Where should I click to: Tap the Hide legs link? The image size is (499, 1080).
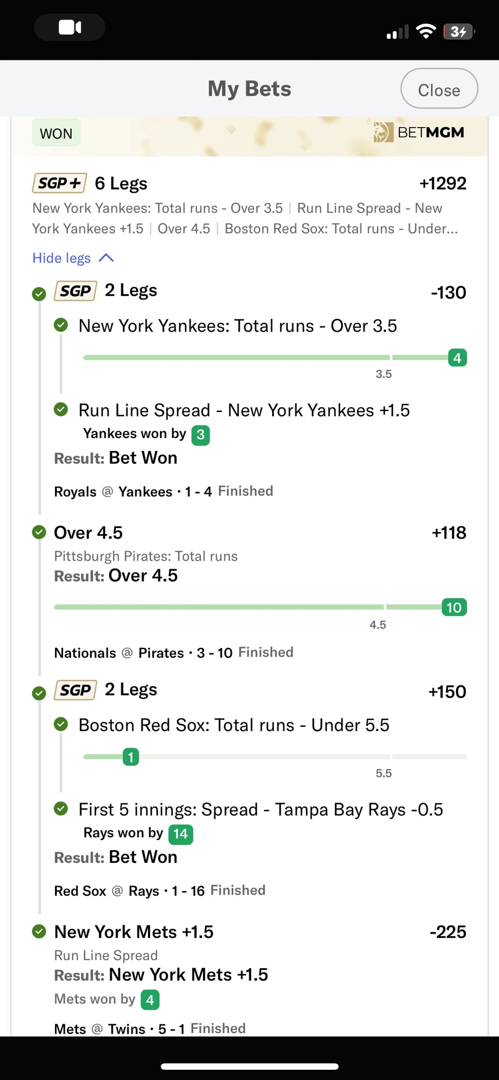[x=62, y=258]
